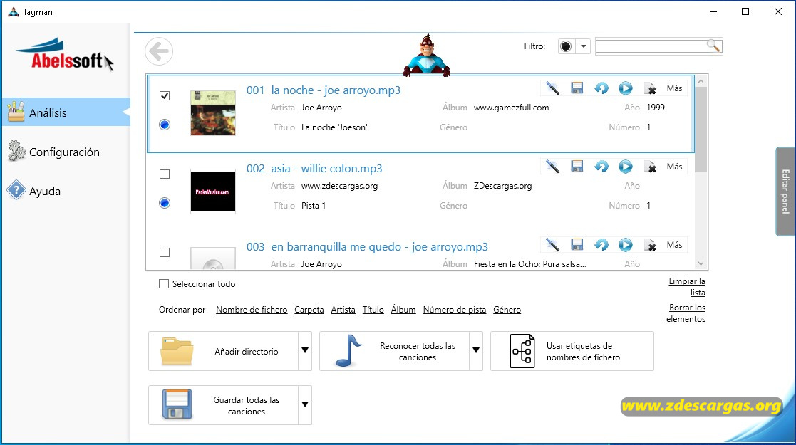This screenshot has height=445, width=796.
Task: Click Álbum value www.gamezfull.com
Action: (511, 108)
